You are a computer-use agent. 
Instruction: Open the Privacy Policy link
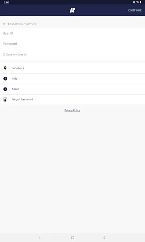click(72, 110)
